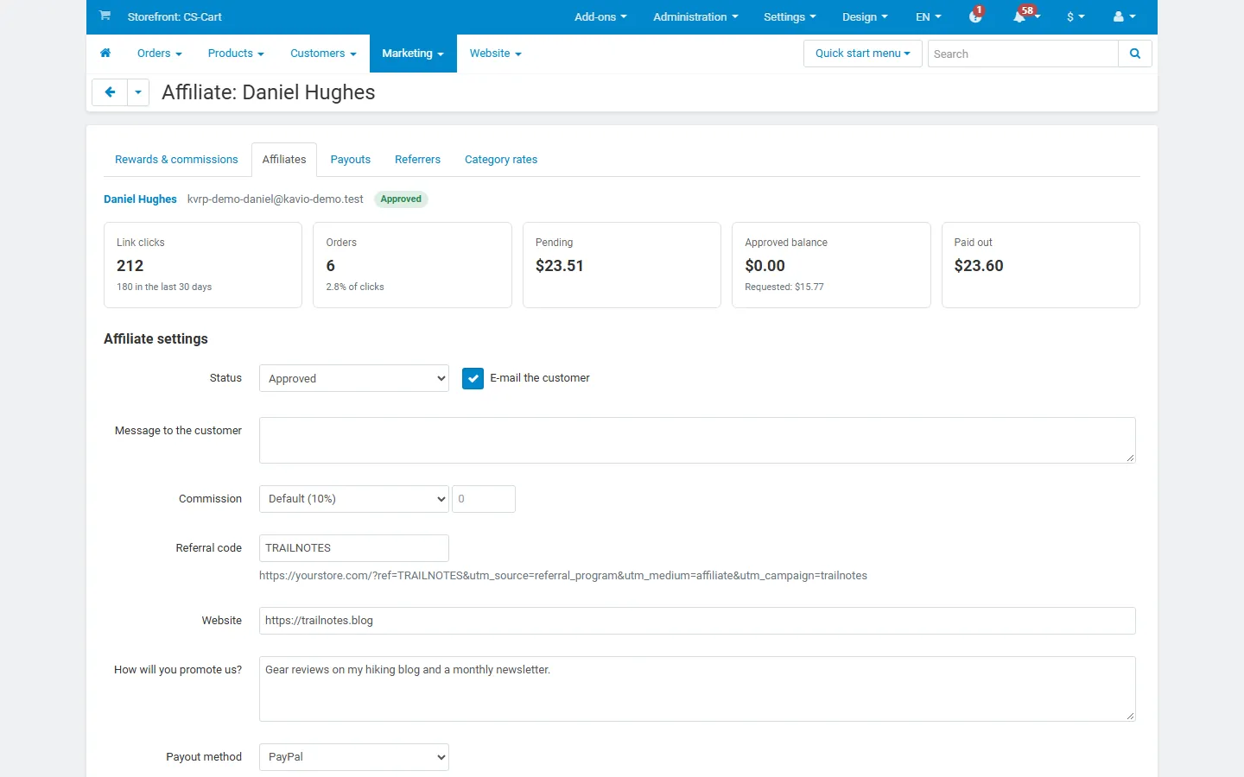Screen dimensions: 1244x777
Task: Focus the Search input field
Action: [1023, 54]
